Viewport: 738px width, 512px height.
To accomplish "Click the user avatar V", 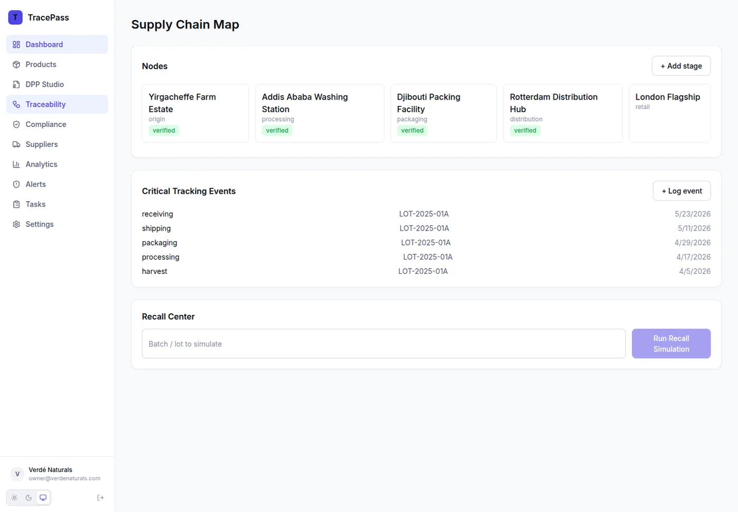I will tap(17, 474).
